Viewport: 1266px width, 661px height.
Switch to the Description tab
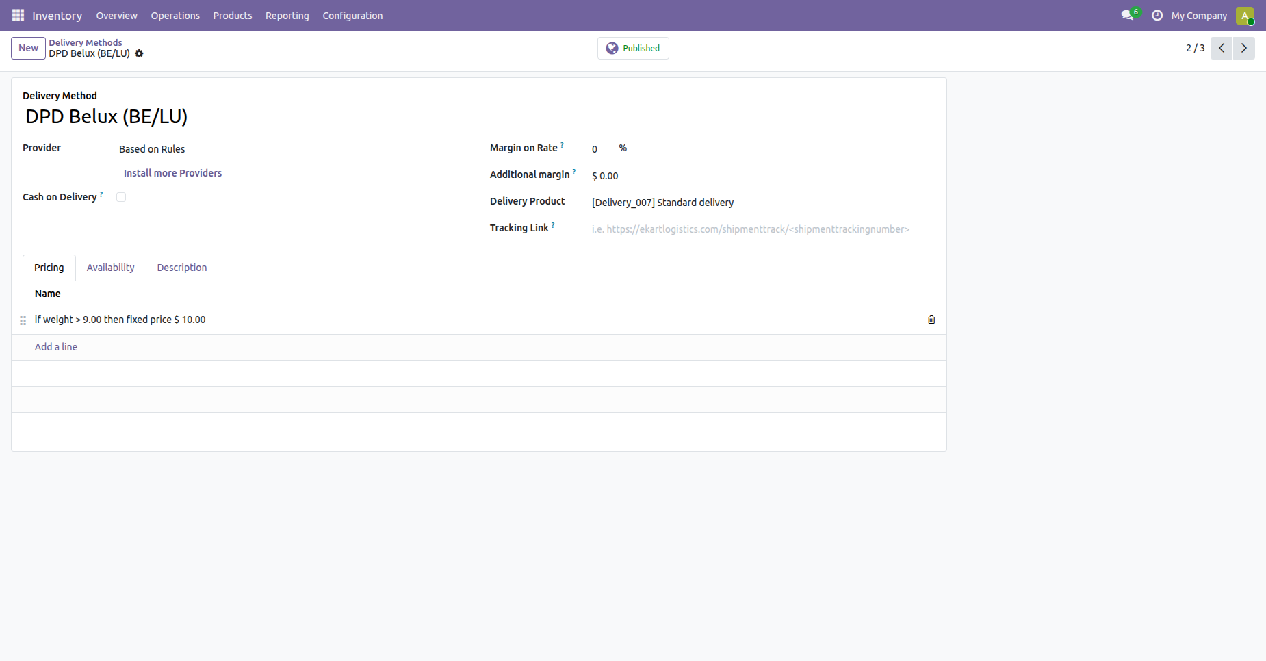(182, 268)
